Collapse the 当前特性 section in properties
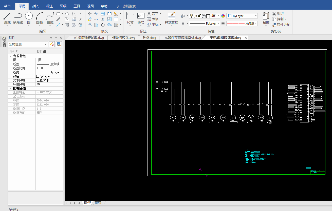 pos(10,56)
